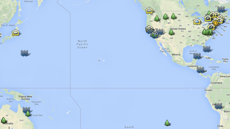Select the waves marker south of Japan
The width and height of the screenshot is (230, 129).
click(x=24, y=53)
